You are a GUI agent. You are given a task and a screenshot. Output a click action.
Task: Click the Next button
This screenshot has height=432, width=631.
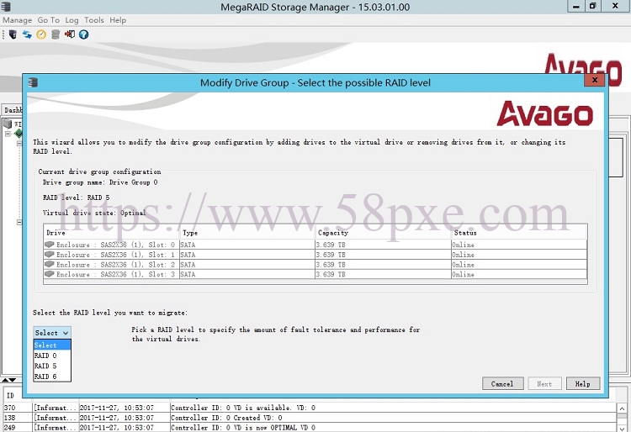(x=544, y=384)
